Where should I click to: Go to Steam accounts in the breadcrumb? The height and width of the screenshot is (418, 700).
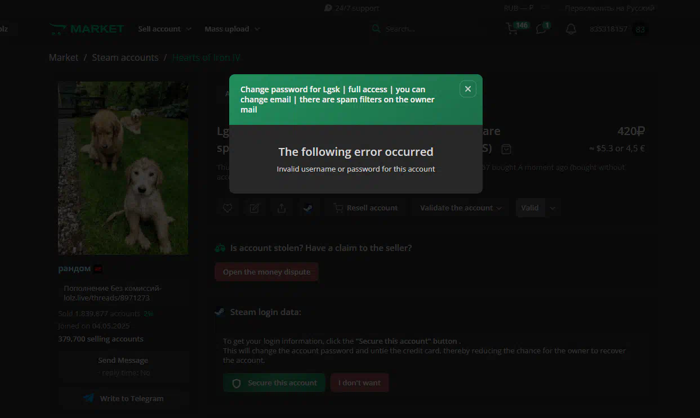[125, 57]
